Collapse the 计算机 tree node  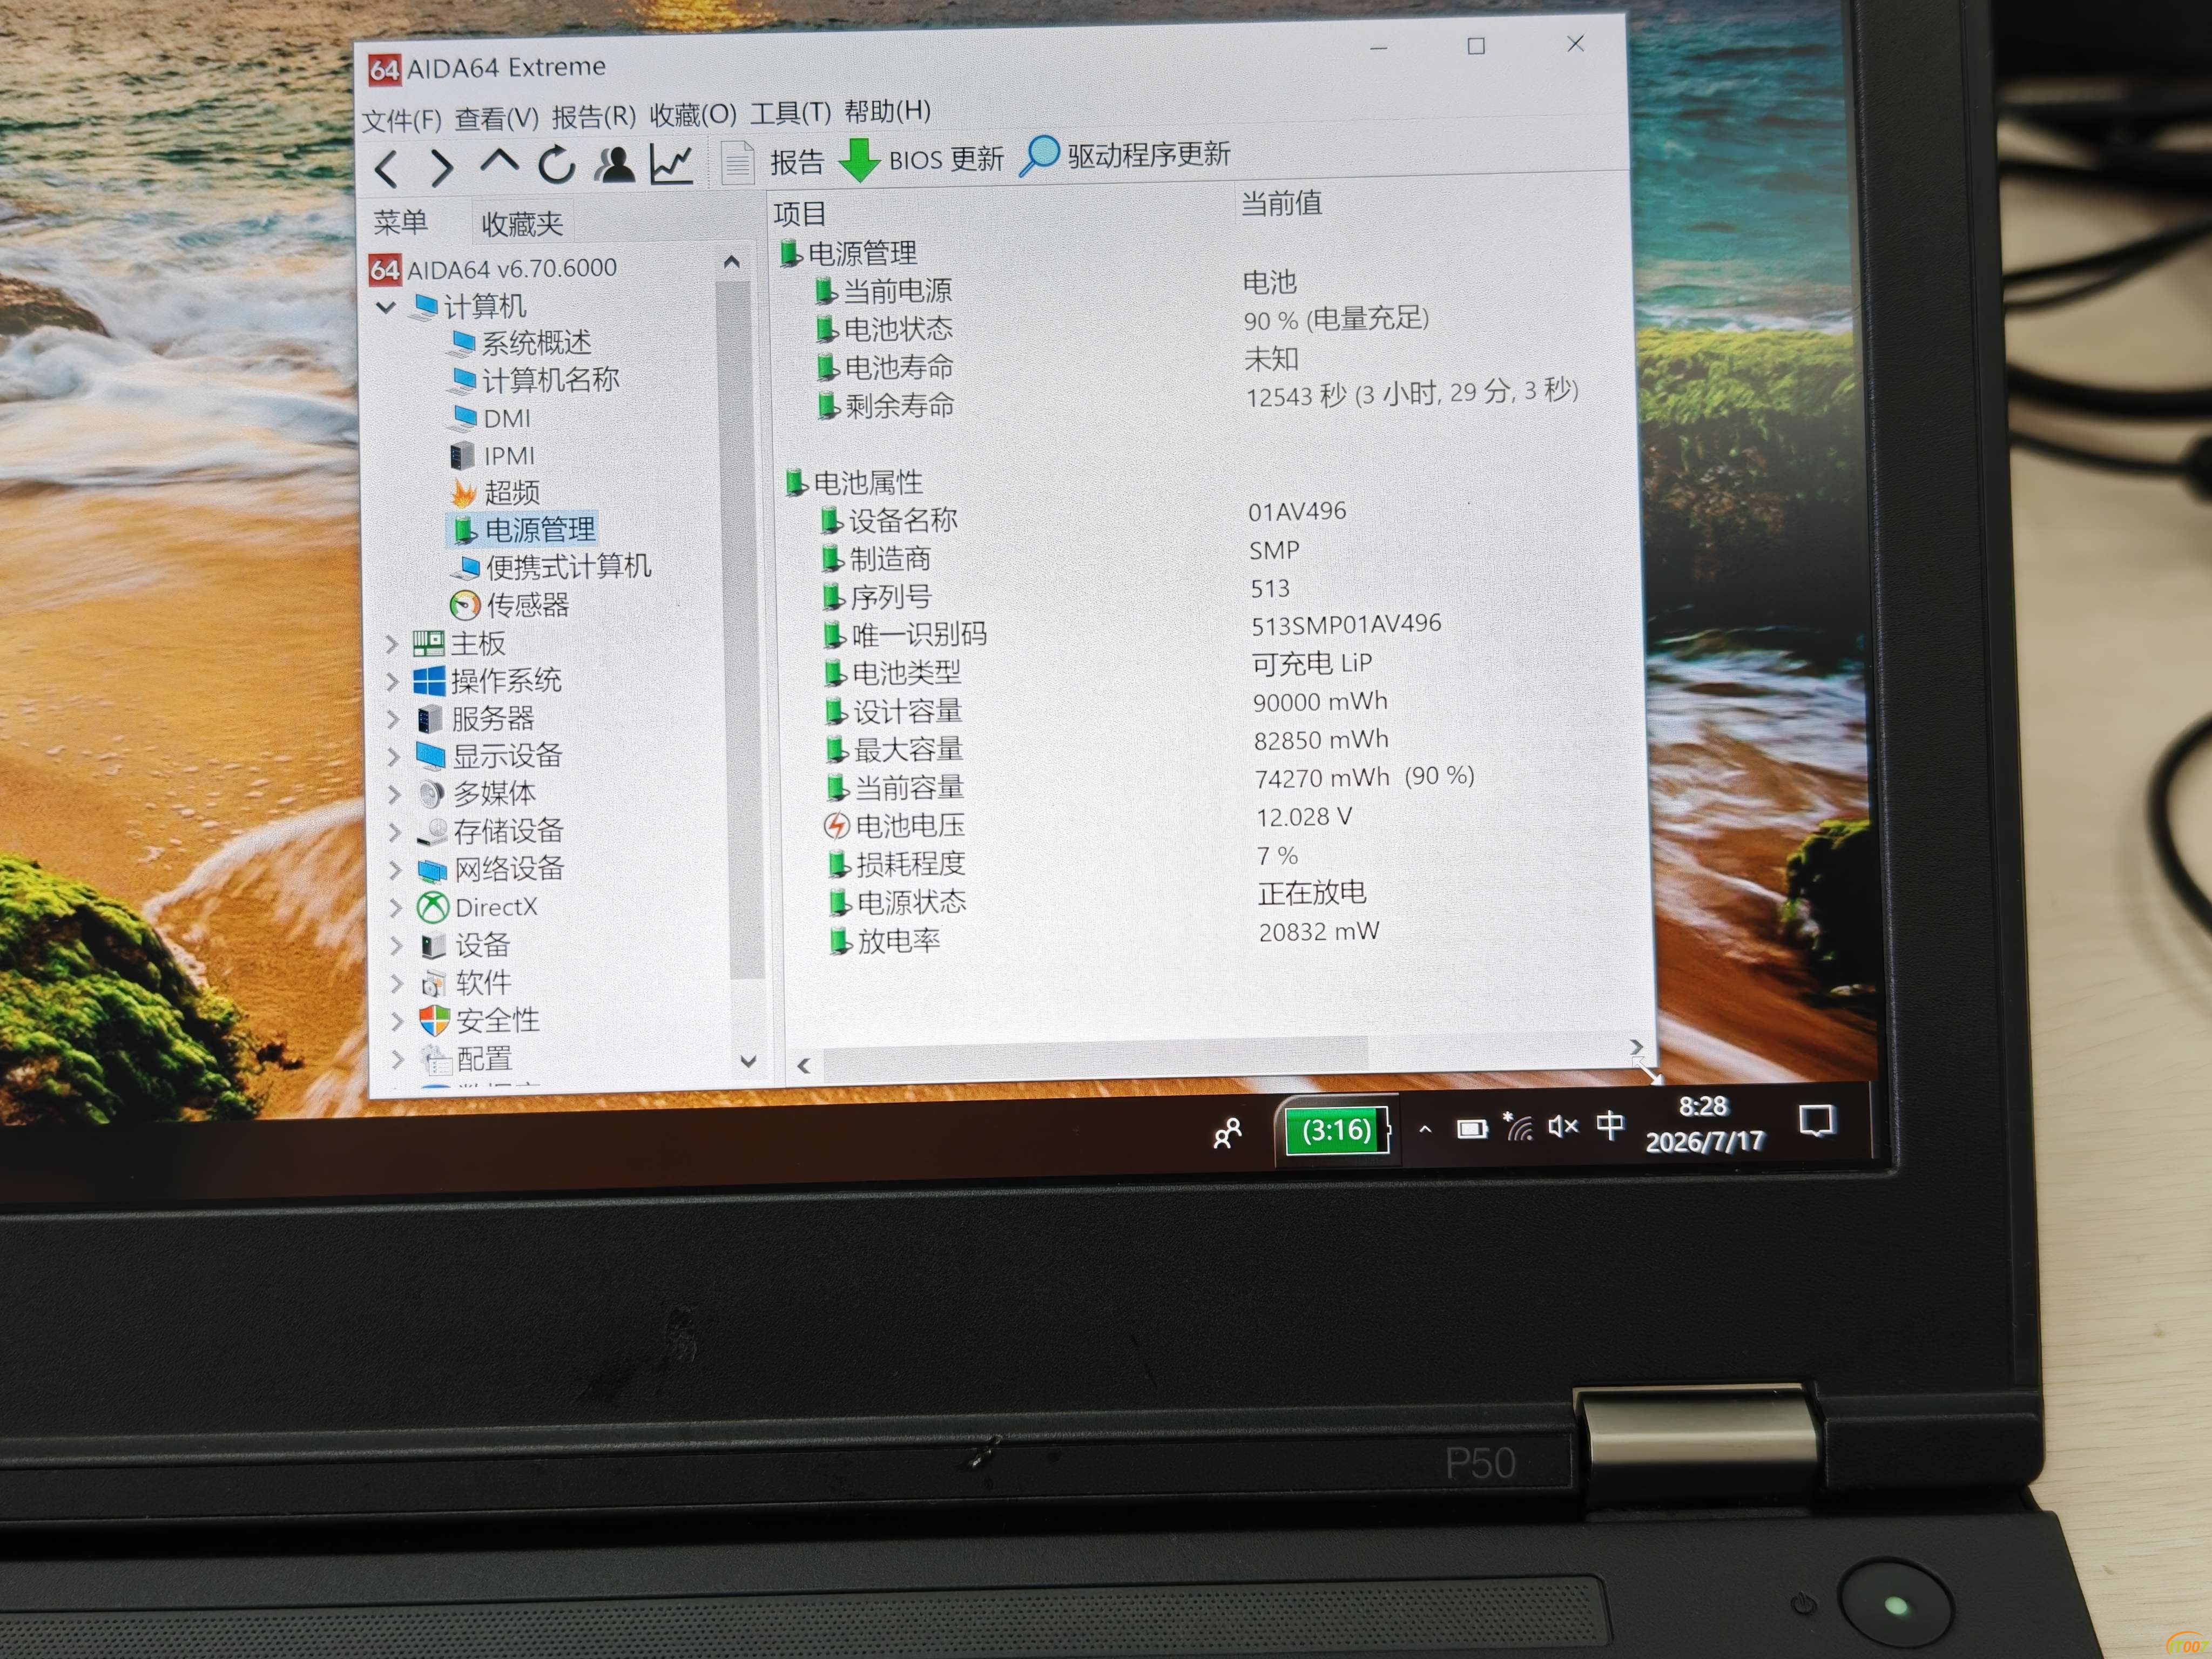pos(386,306)
